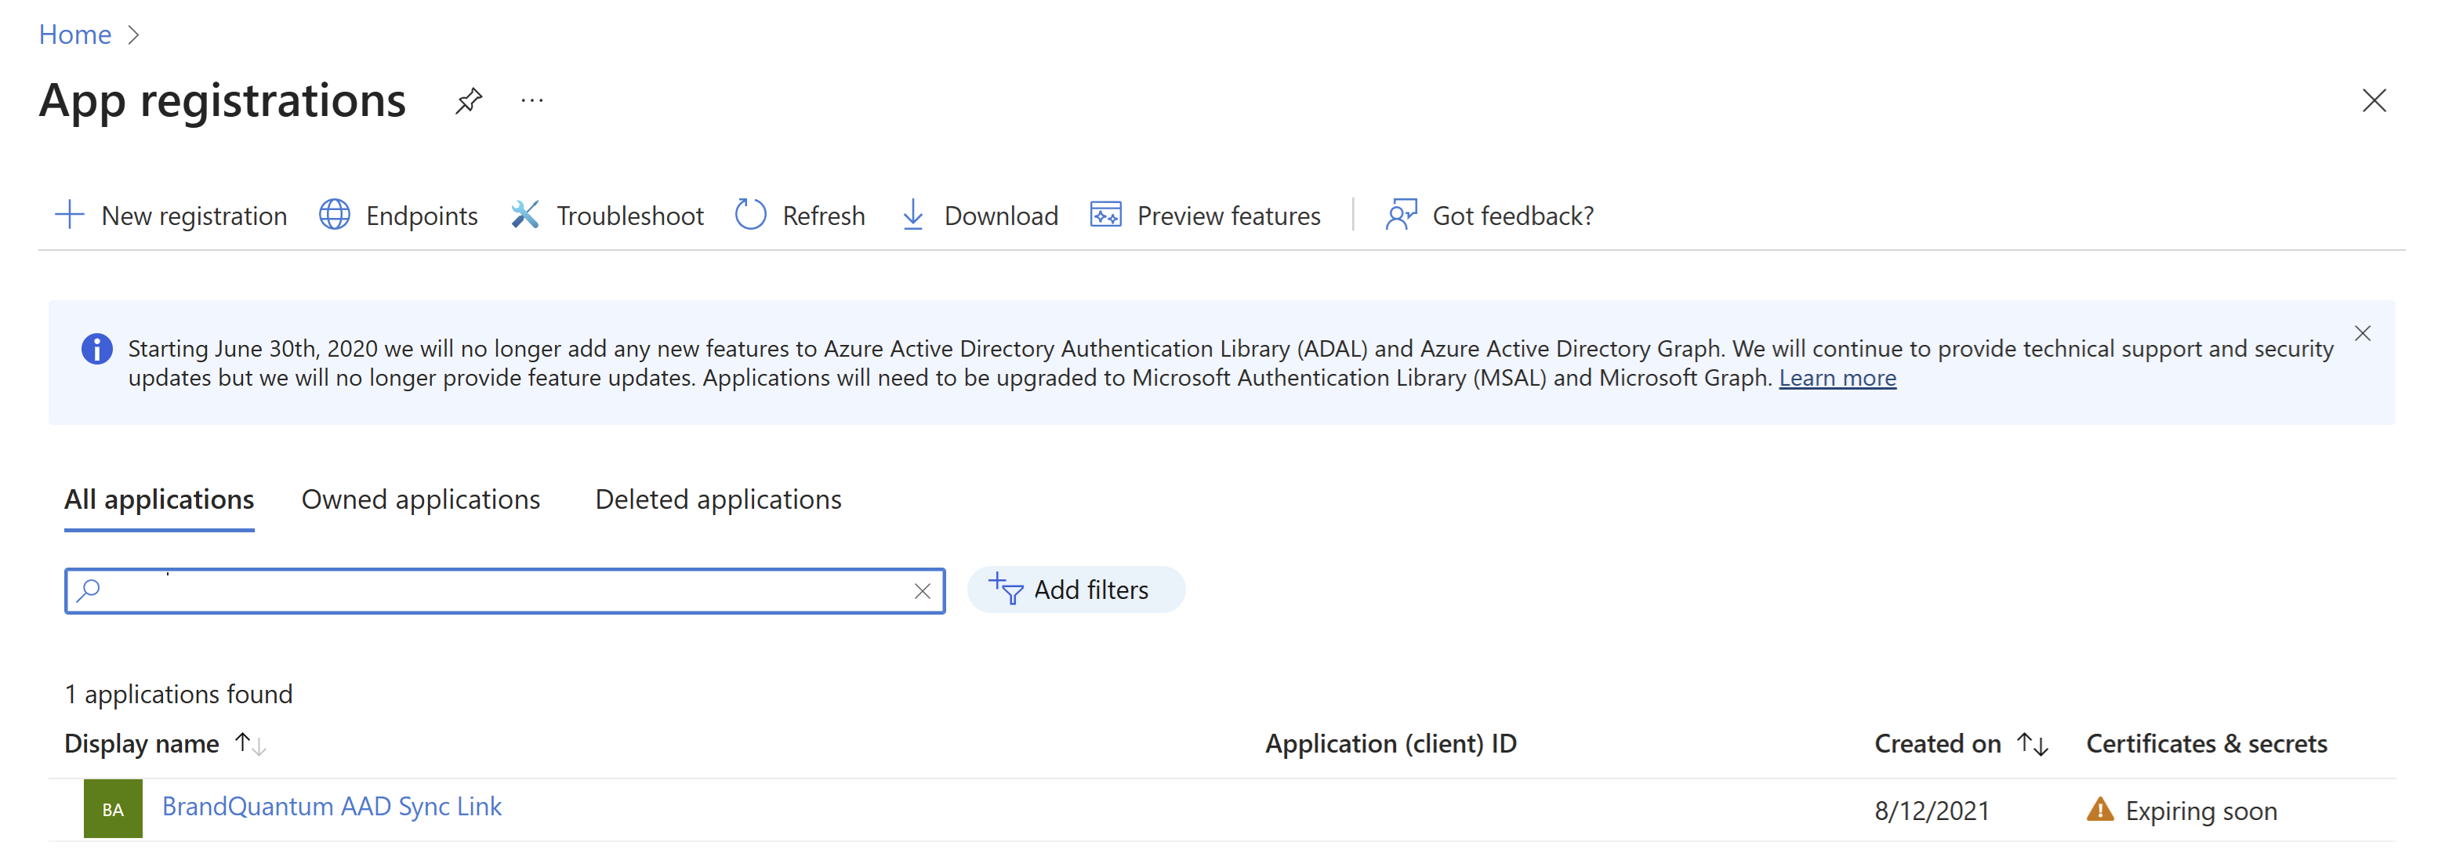Screen dimensions: 2437x860
Task: Click the BA green app avatar
Action: [113, 809]
